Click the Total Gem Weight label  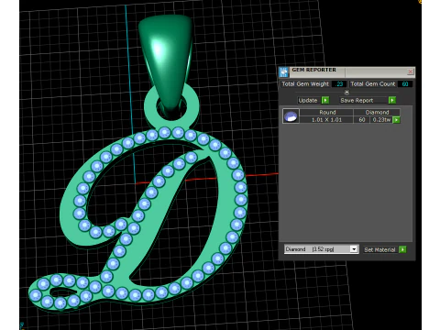pos(305,84)
